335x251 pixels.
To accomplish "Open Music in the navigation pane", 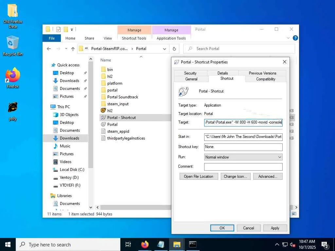I will [65, 146].
